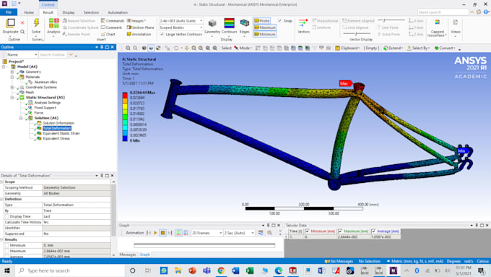Click the red top legend color band
The width and height of the screenshot is (491, 277).
[x=125, y=95]
